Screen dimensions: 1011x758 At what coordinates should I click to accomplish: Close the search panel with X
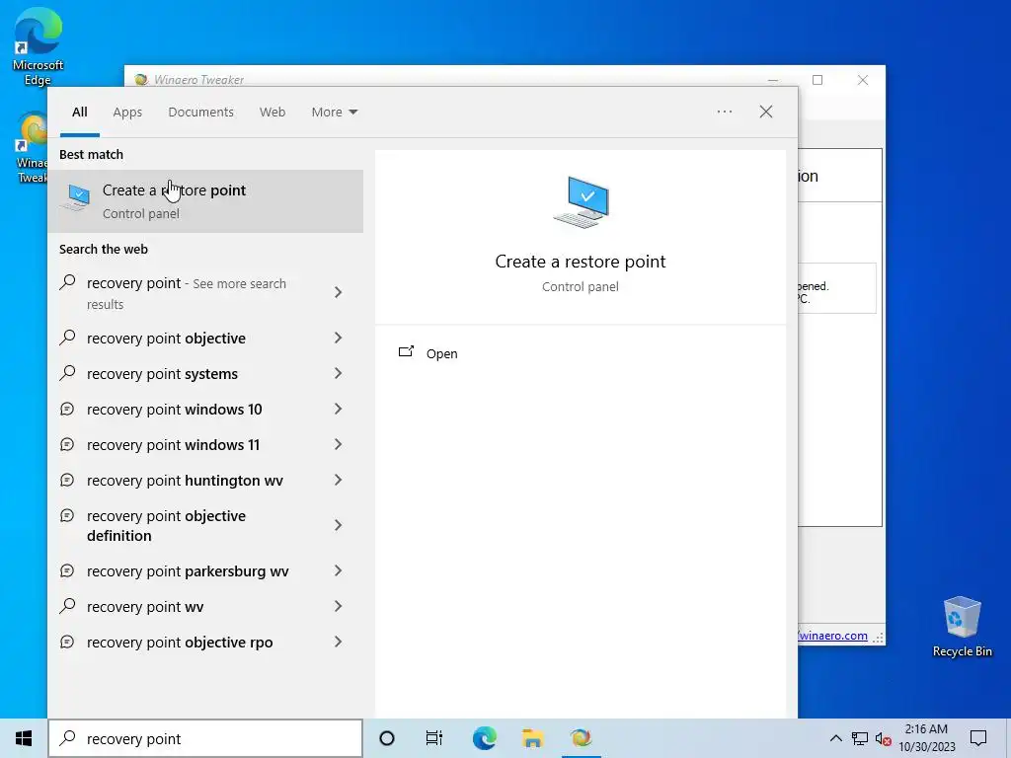[x=766, y=112]
